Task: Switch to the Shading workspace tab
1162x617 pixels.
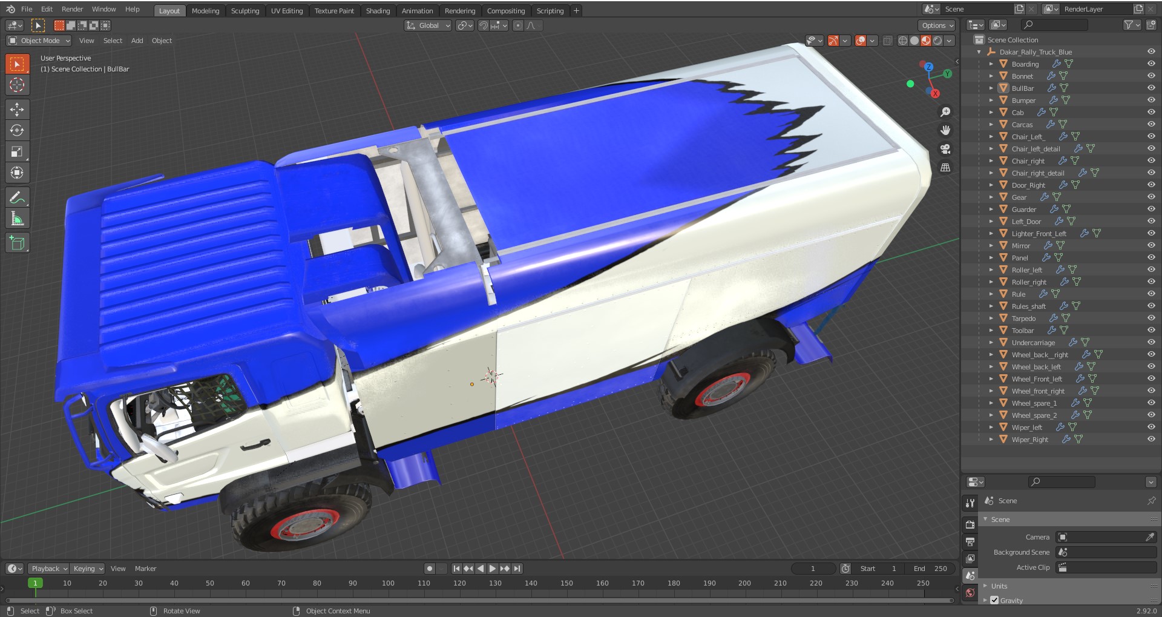Action: [378, 11]
